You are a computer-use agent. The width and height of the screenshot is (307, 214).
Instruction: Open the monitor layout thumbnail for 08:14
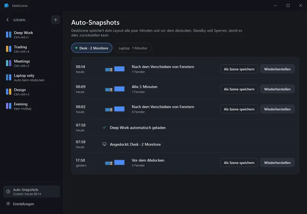115,69
